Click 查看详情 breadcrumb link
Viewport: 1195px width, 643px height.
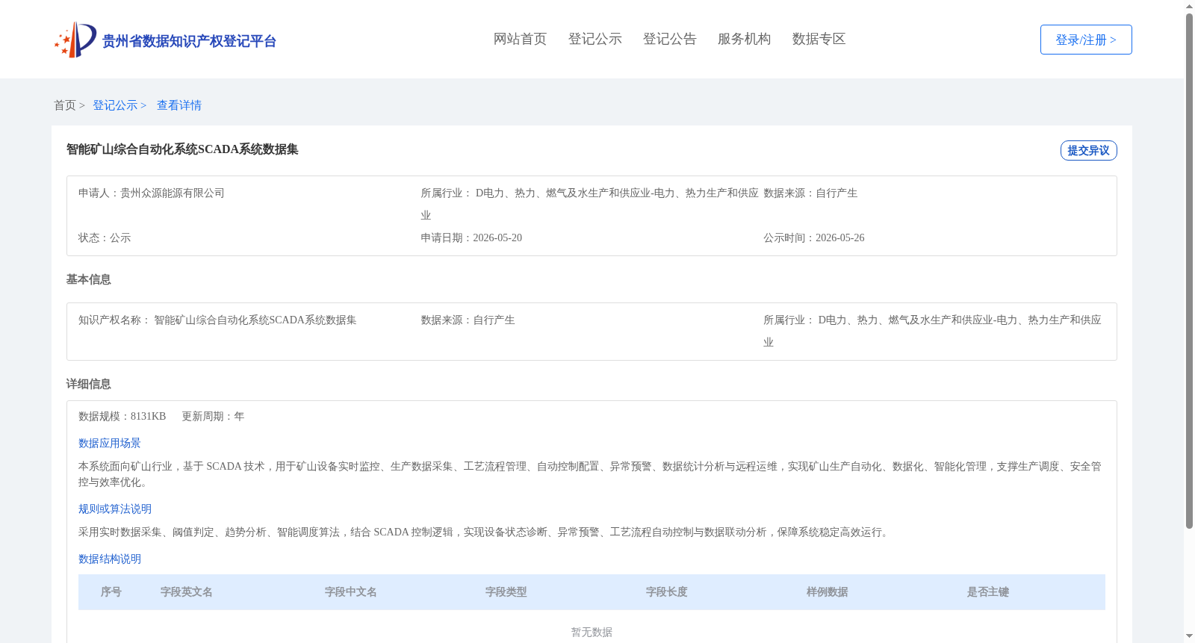click(179, 105)
